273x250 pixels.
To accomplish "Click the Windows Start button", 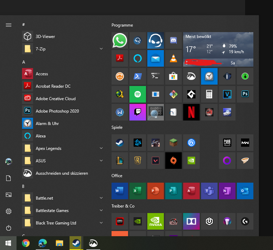I will click(x=8, y=243).
